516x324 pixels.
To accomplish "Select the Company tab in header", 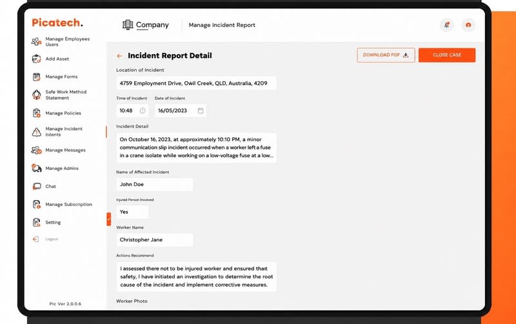I will (146, 25).
